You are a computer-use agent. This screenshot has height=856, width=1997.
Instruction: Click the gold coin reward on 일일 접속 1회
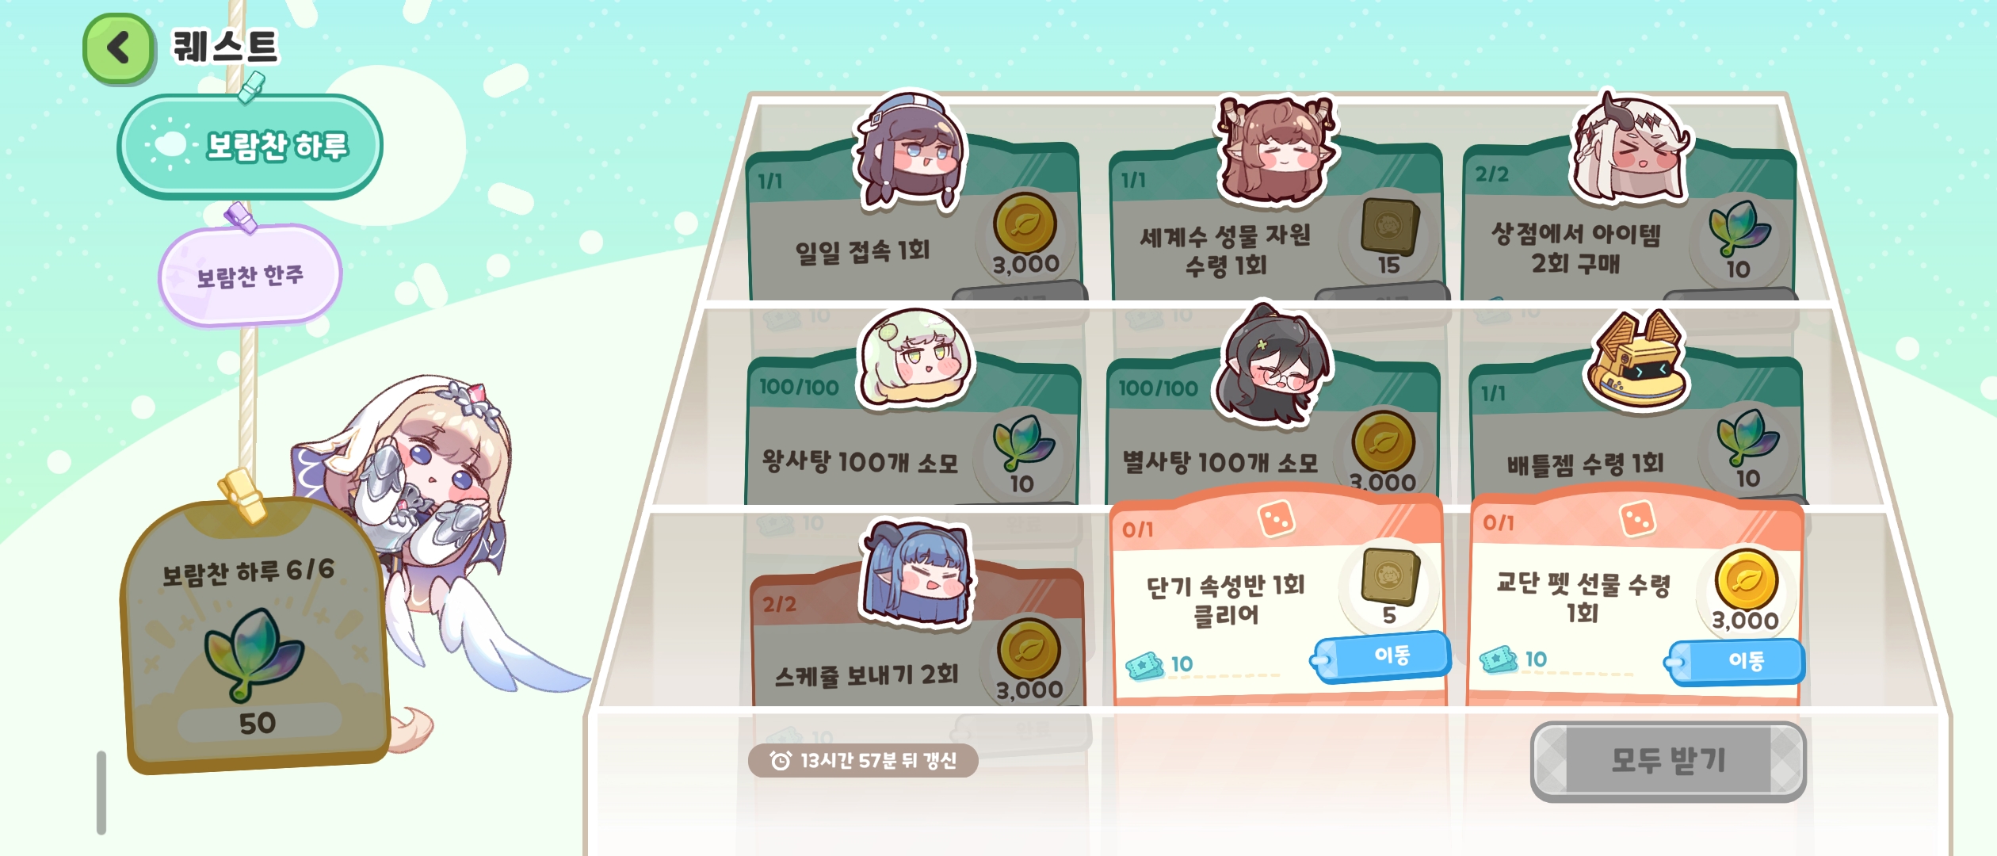1025,225
